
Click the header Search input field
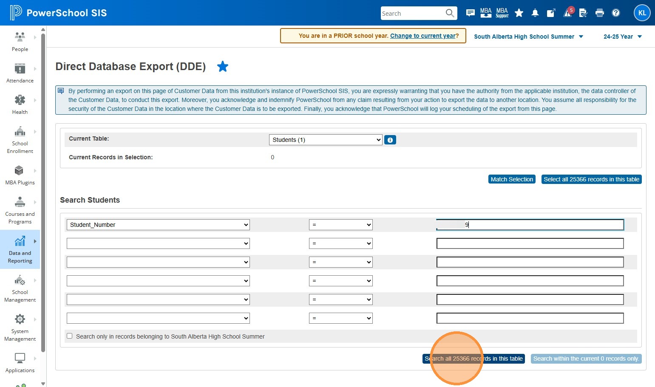point(413,13)
